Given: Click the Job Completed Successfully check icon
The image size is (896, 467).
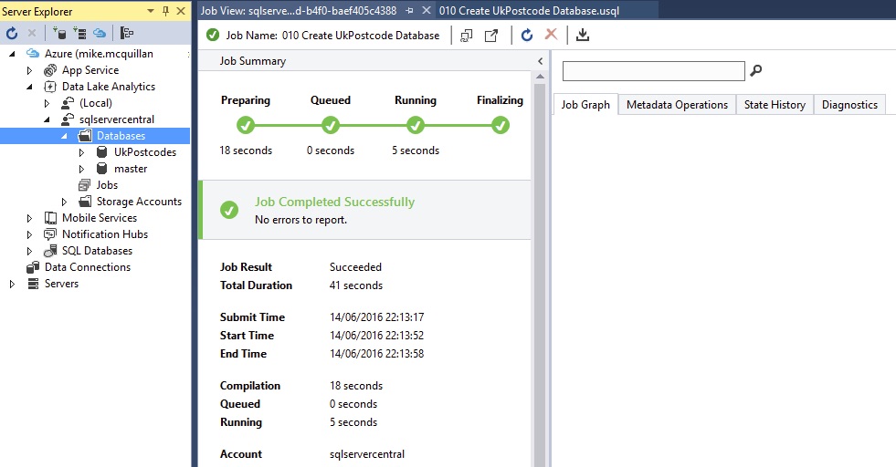Looking at the screenshot, I should pyautogui.click(x=229, y=210).
